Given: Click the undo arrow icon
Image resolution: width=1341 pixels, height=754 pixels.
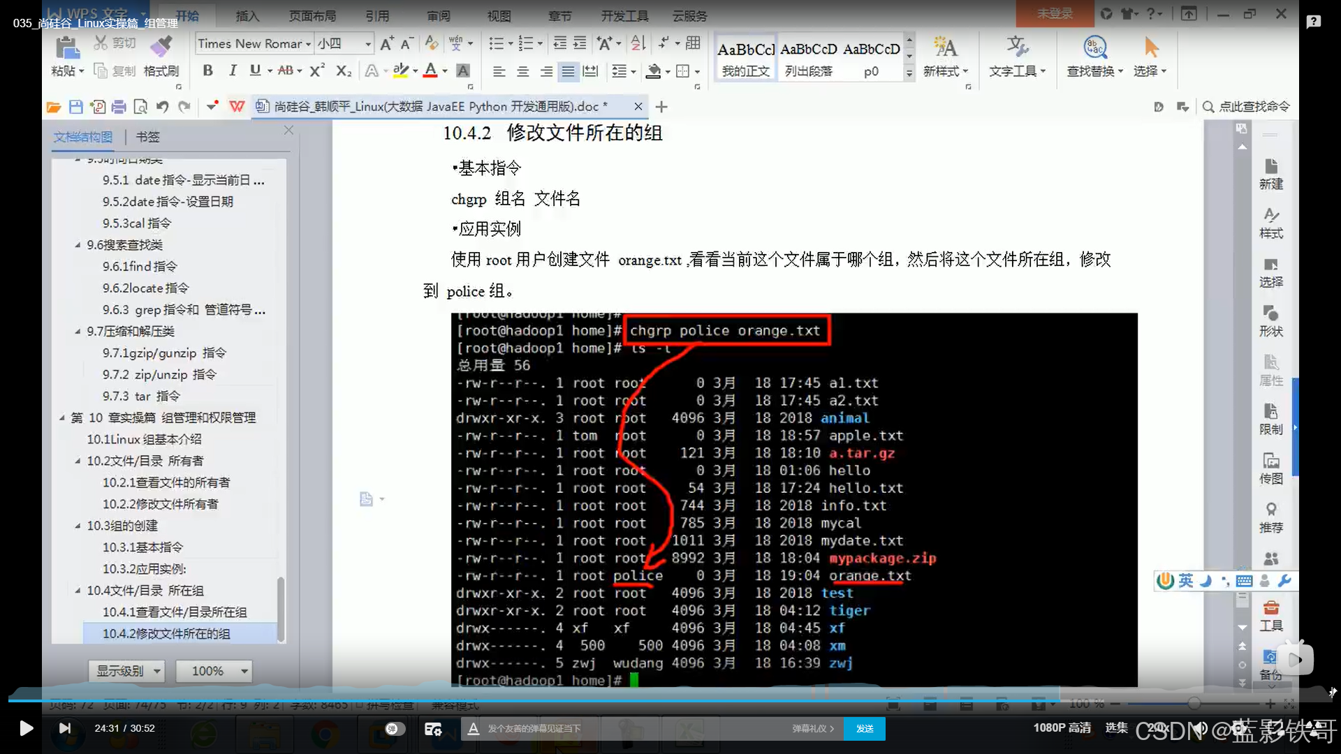Looking at the screenshot, I should [162, 107].
